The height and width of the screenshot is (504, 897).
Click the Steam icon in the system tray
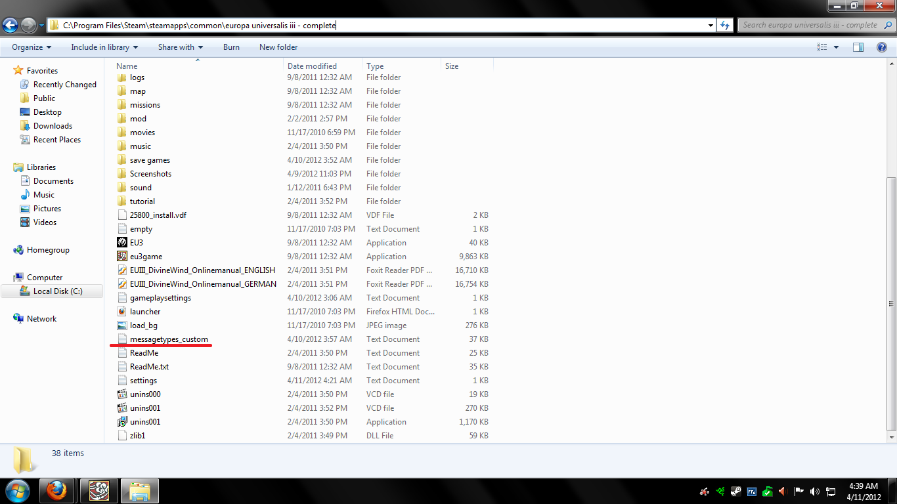(735, 492)
